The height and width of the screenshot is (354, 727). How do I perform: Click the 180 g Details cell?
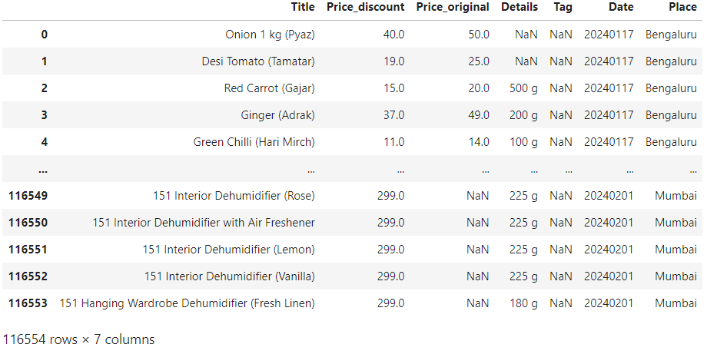[523, 303]
